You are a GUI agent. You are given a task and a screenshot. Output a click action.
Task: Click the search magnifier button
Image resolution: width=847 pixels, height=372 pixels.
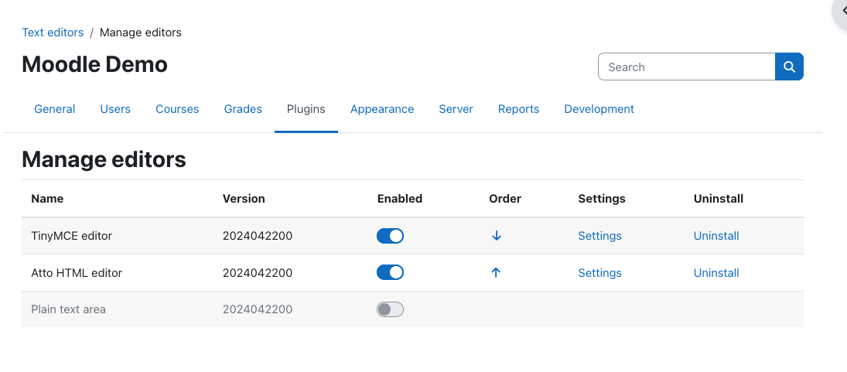tap(789, 67)
